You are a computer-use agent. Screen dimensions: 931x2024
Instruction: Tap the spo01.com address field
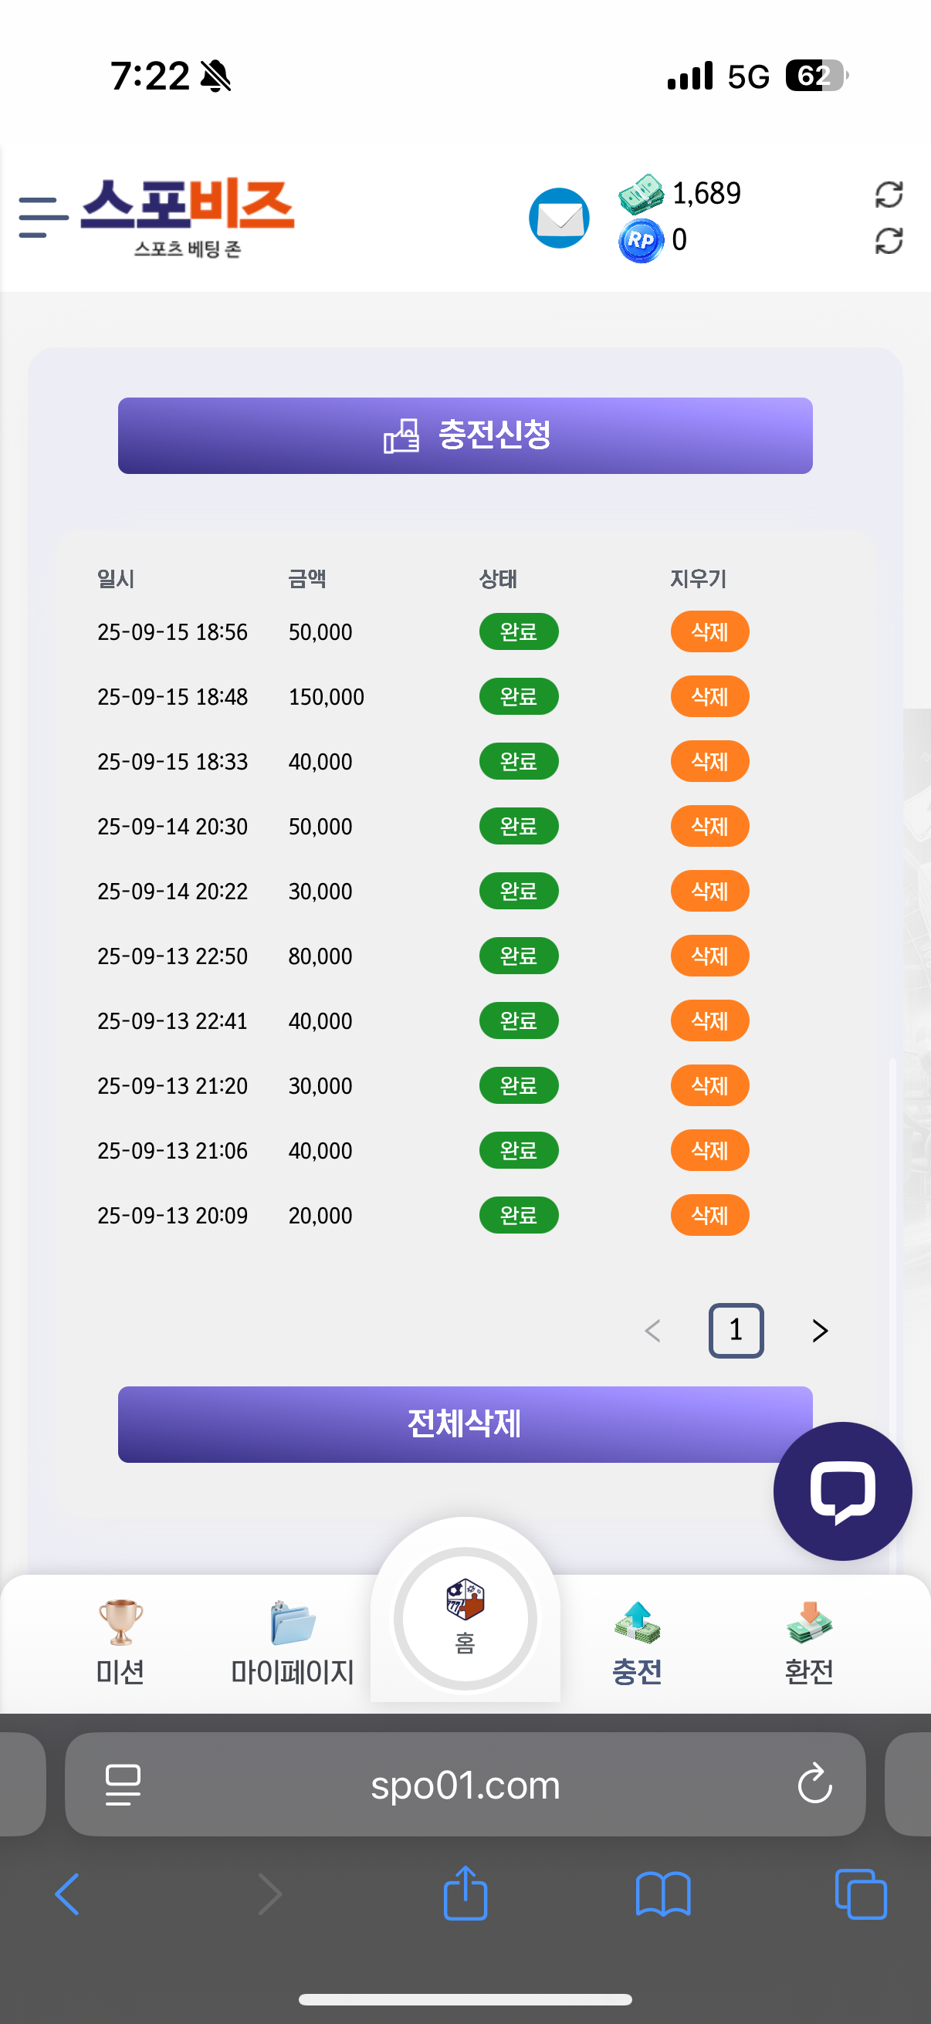[465, 1784]
